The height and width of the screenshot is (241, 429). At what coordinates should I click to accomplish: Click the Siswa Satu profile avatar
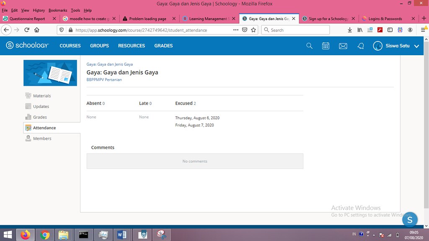[x=377, y=46]
